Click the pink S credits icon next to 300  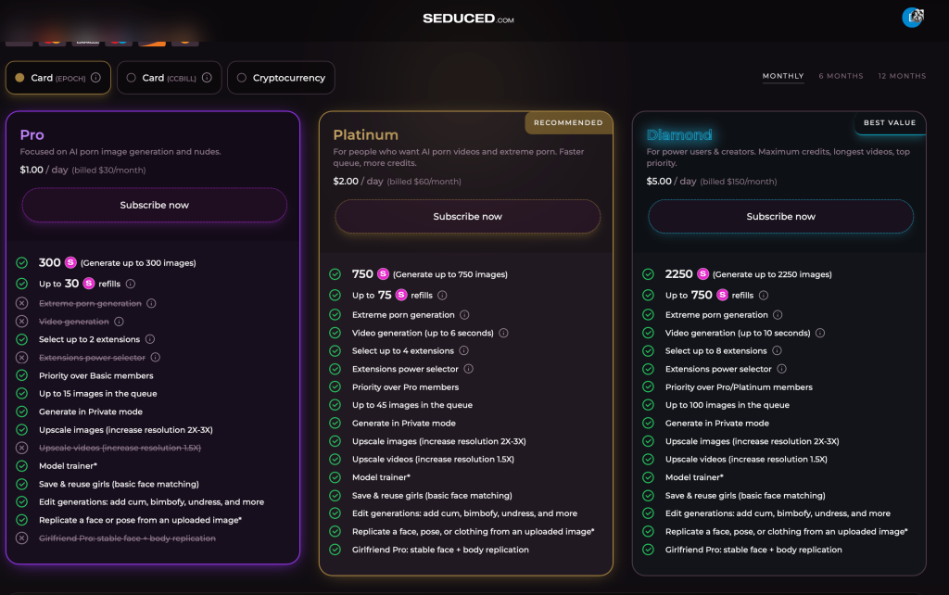pos(70,263)
